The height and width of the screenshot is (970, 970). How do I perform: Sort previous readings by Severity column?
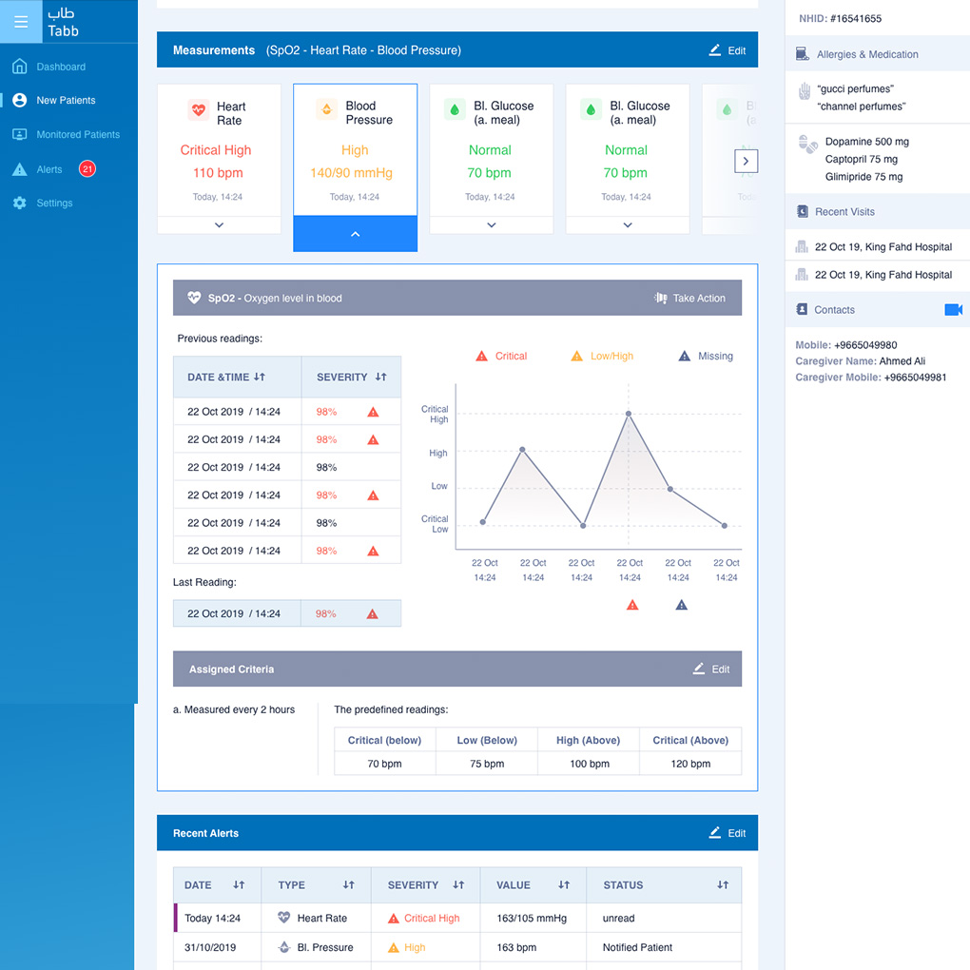380,378
